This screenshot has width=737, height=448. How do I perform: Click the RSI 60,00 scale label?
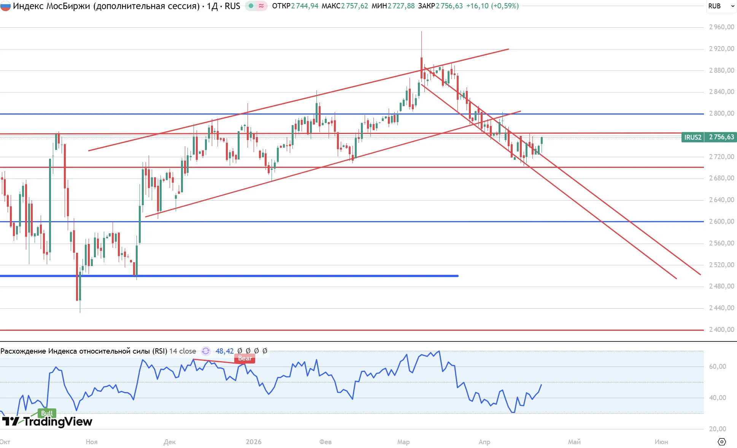pos(718,367)
